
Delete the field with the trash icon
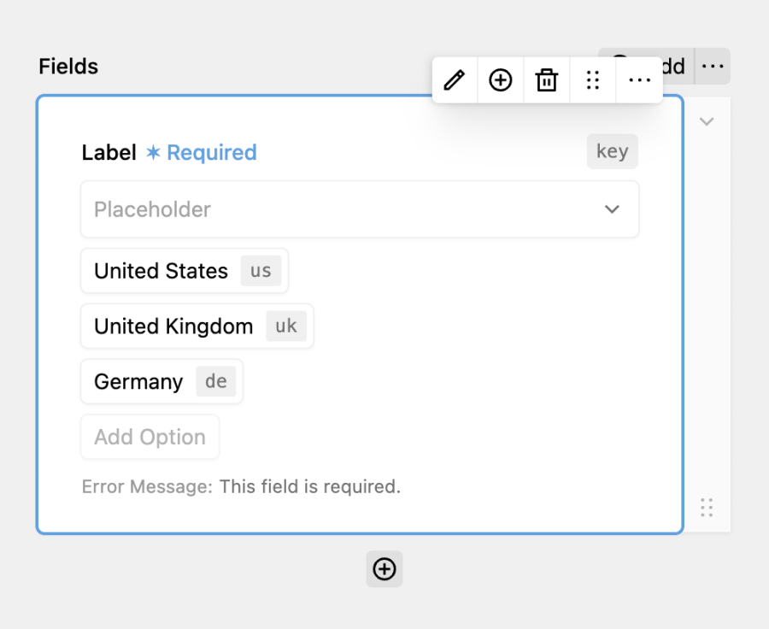[546, 80]
